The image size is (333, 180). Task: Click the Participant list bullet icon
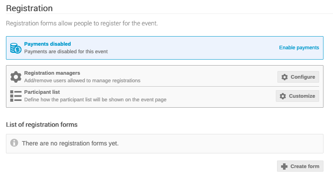click(x=16, y=96)
